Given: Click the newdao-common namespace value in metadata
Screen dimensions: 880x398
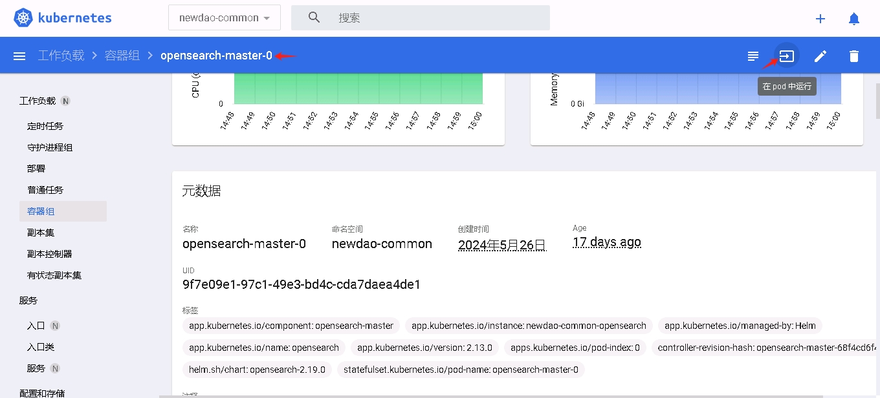Looking at the screenshot, I should pos(382,244).
